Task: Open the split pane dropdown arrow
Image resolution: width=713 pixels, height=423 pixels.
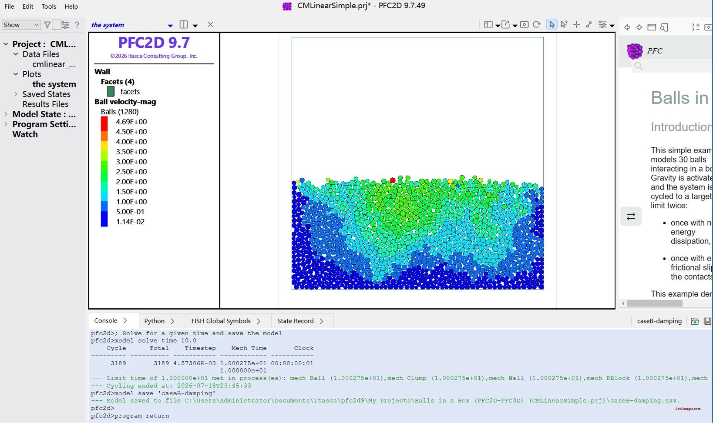Action: point(195,26)
